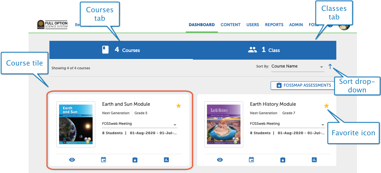This screenshot has width=381, height=173.
Task: Click the people icon beside 1 Class
Action: (252, 50)
